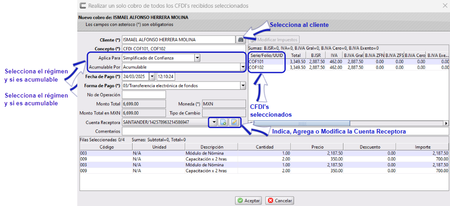Viewport: 450px width, 206px height.
Task: Click the Descripción column header
Action: pyautogui.click(x=212, y=147)
